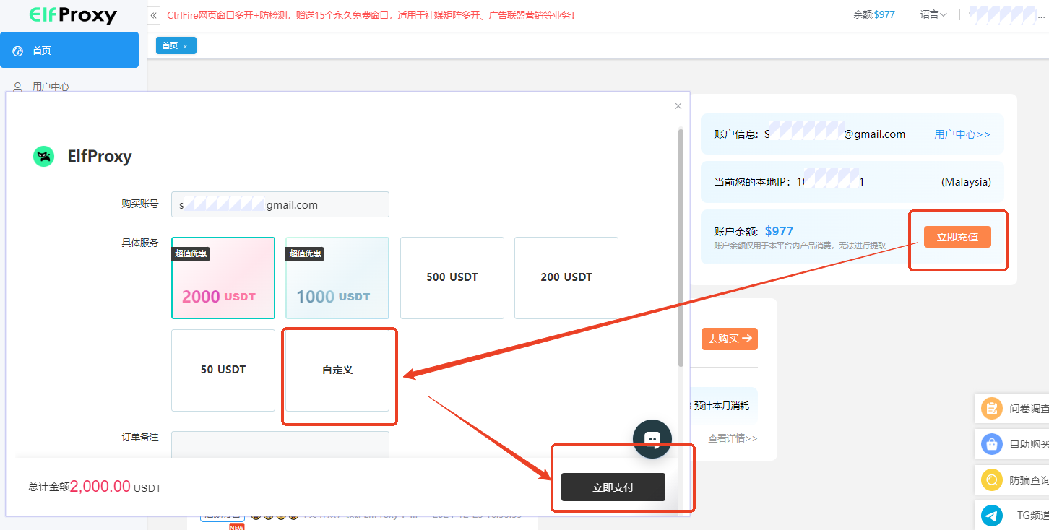1049x530 pixels.
Task: Click the ElfProxy green logo in dialog
Action: tap(44, 156)
